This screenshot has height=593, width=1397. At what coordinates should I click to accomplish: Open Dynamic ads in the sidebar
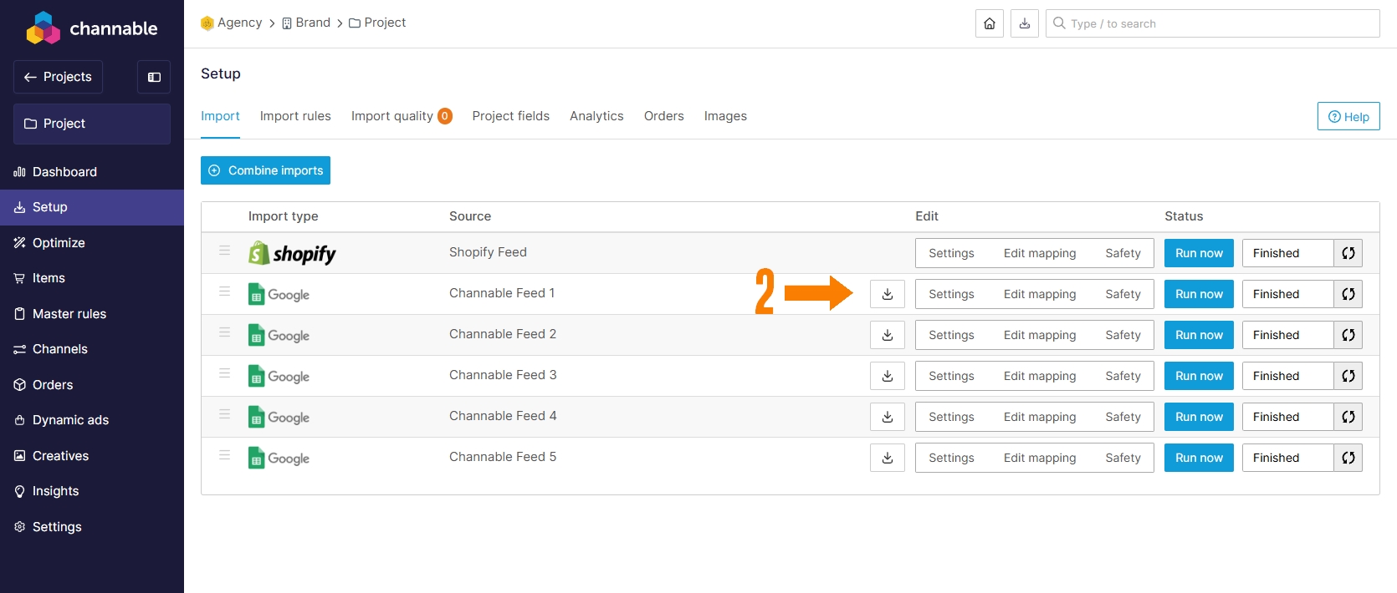coord(92,420)
